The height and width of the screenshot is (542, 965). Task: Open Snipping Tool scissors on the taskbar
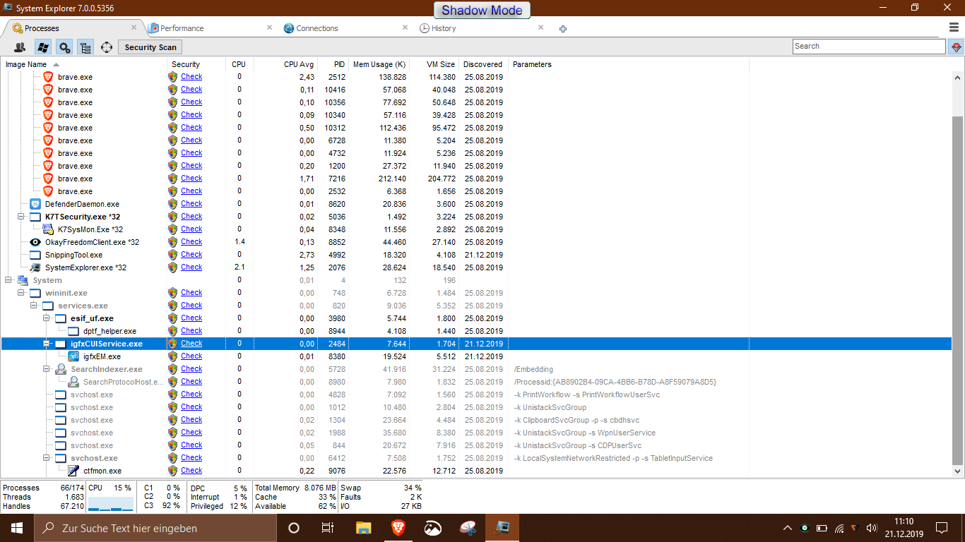point(468,528)
